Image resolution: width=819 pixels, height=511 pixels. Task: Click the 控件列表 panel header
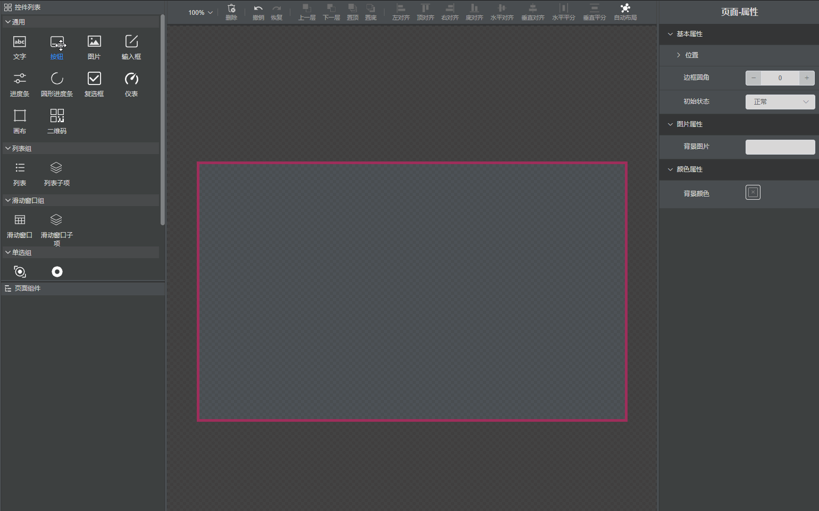click(82, 7)
